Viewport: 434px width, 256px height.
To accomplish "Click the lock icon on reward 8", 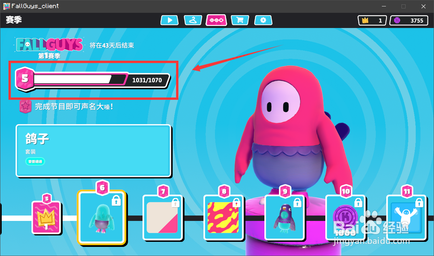I will pos(237,203).
